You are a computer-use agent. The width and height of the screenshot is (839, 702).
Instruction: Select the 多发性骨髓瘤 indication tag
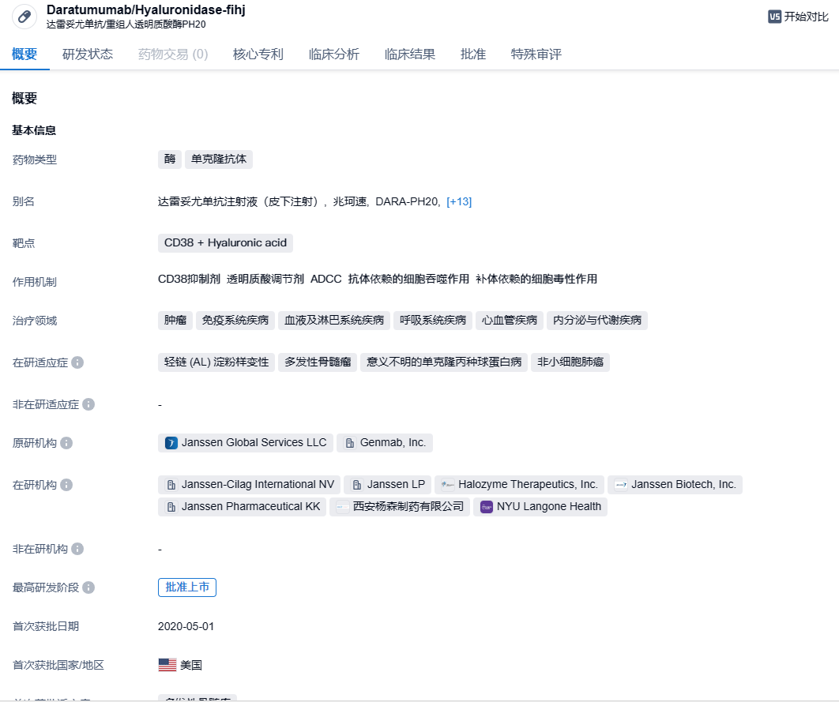[x=318, y=362]
